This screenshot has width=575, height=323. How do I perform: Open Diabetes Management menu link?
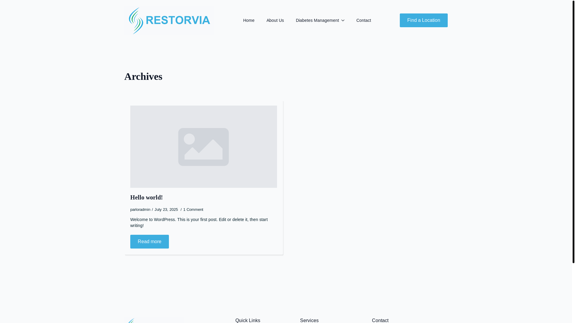[x=317, y=20]
